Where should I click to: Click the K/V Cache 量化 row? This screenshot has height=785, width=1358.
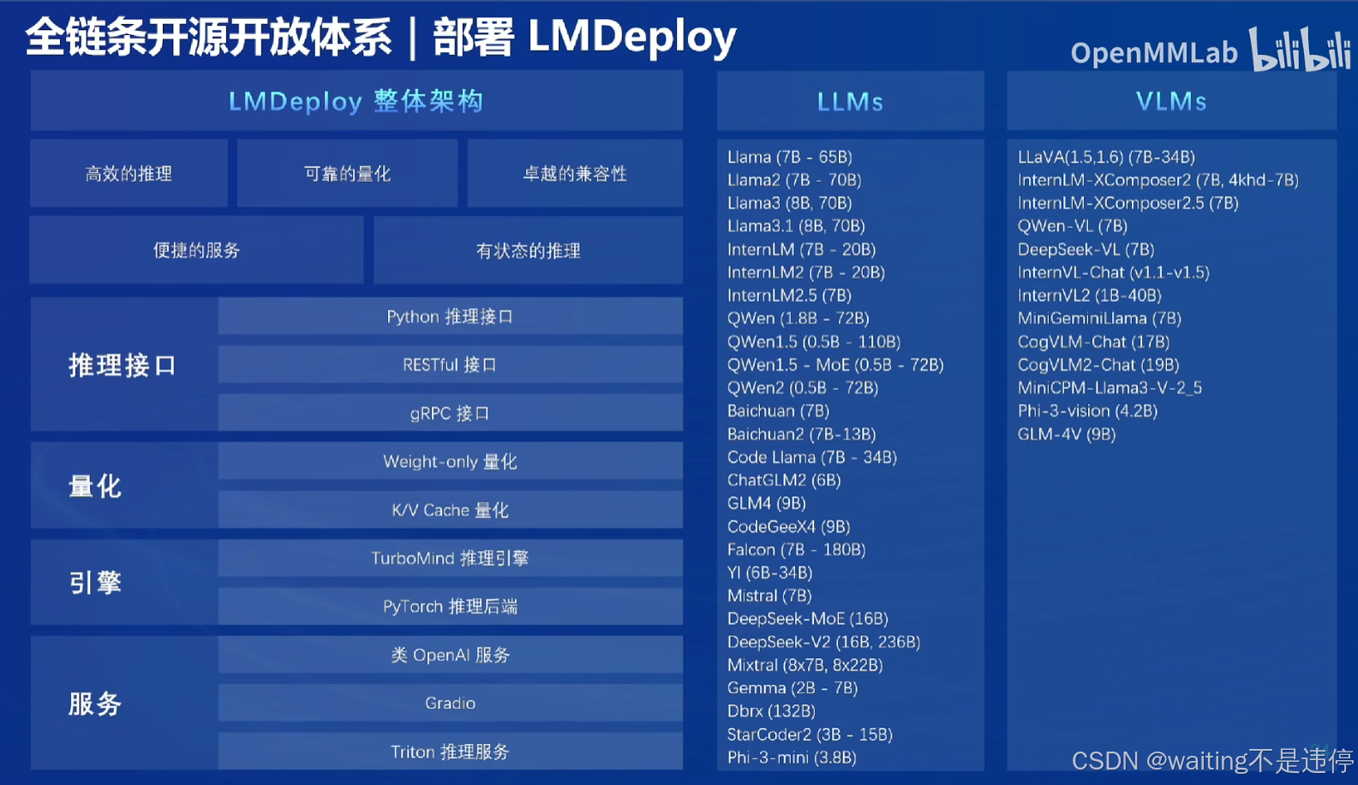[x=450, y=510]
